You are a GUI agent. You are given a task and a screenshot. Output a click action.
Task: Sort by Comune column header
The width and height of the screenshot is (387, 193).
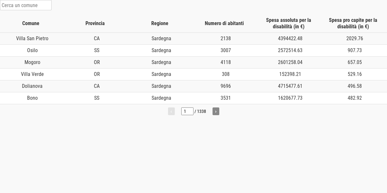point(31,23)
